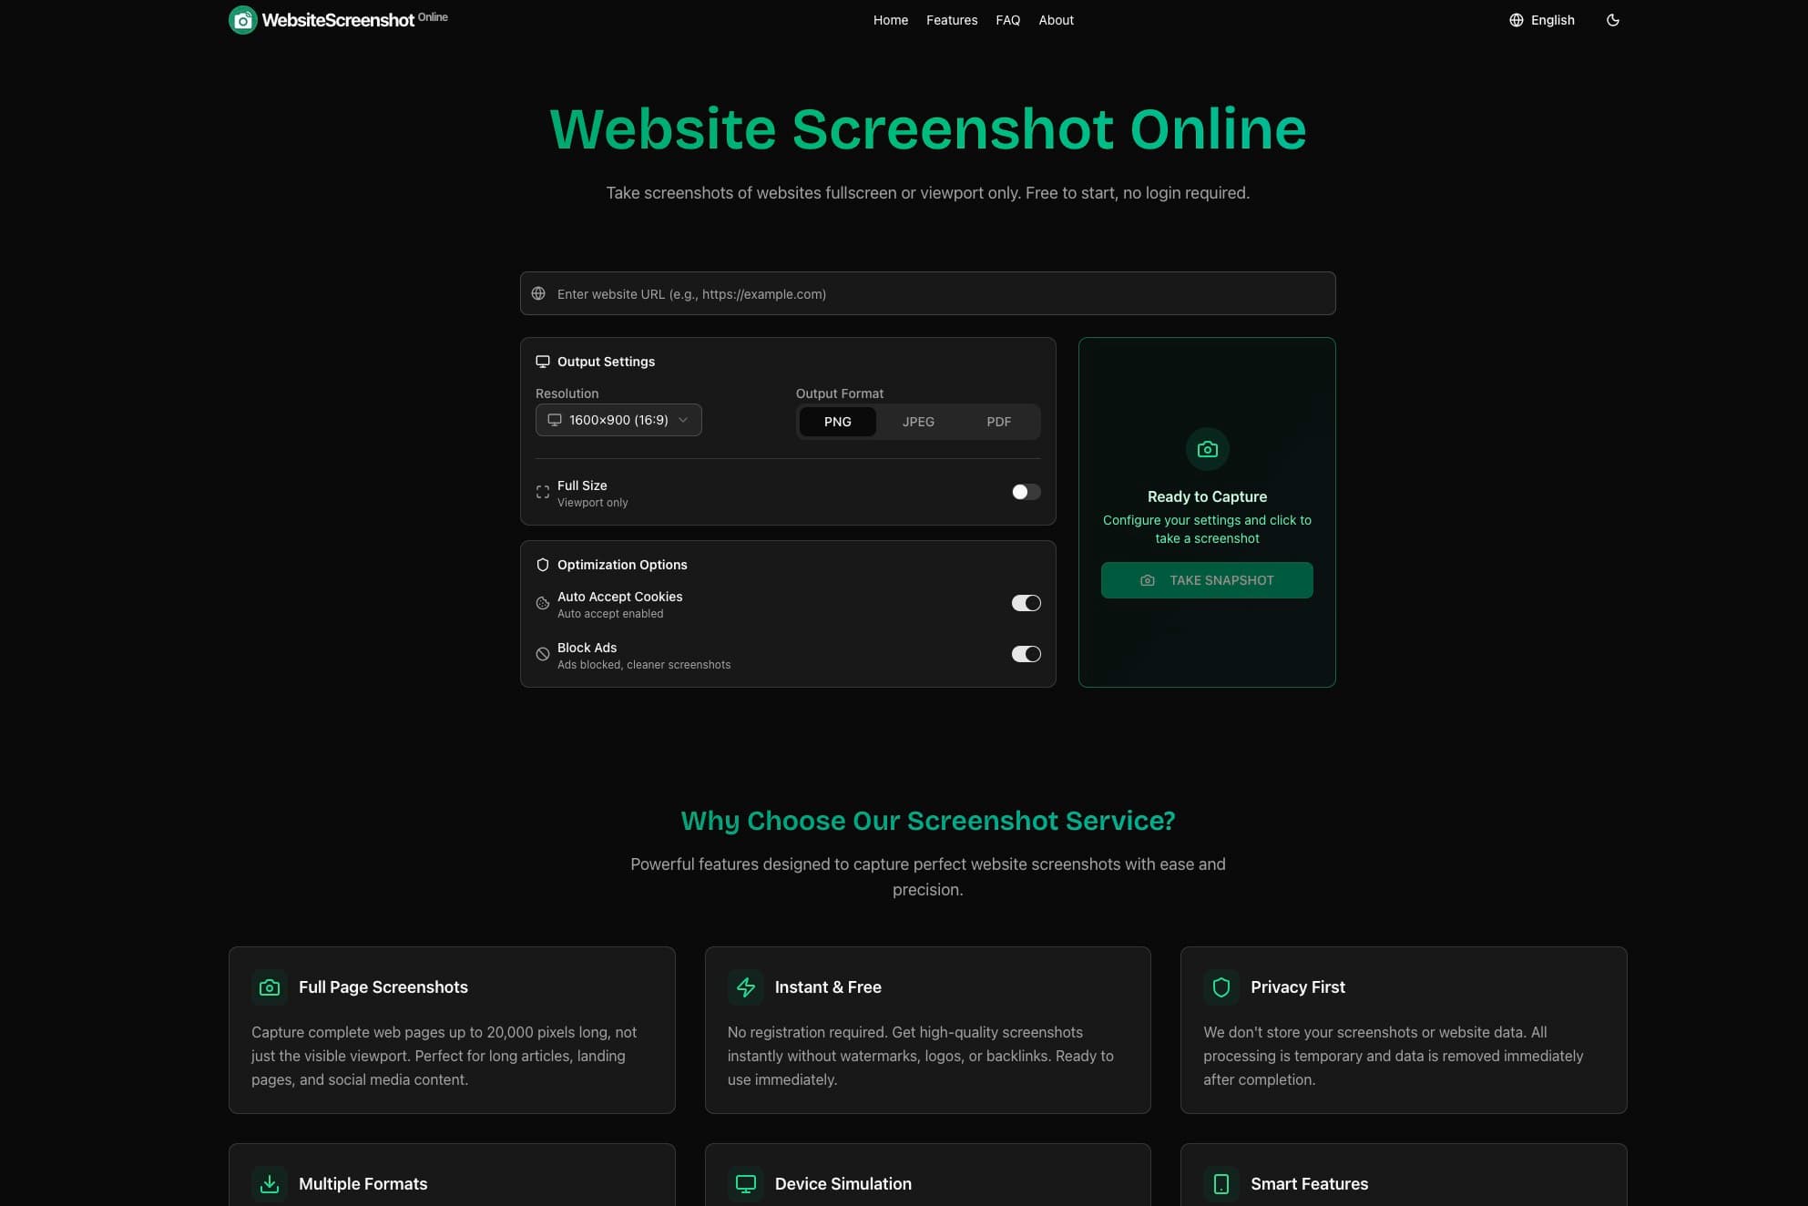The width and height of the screenshot is (1808, 1206).
Task: Click the Full Size expand icon
Action: 543,492
